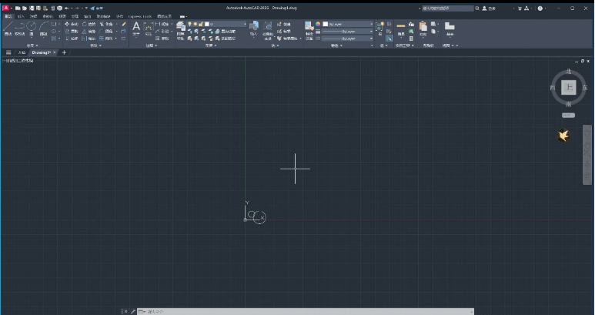This screenshot has width=595, height=315.
Task: Click Match Layer button
Action: tap(226, 39)
